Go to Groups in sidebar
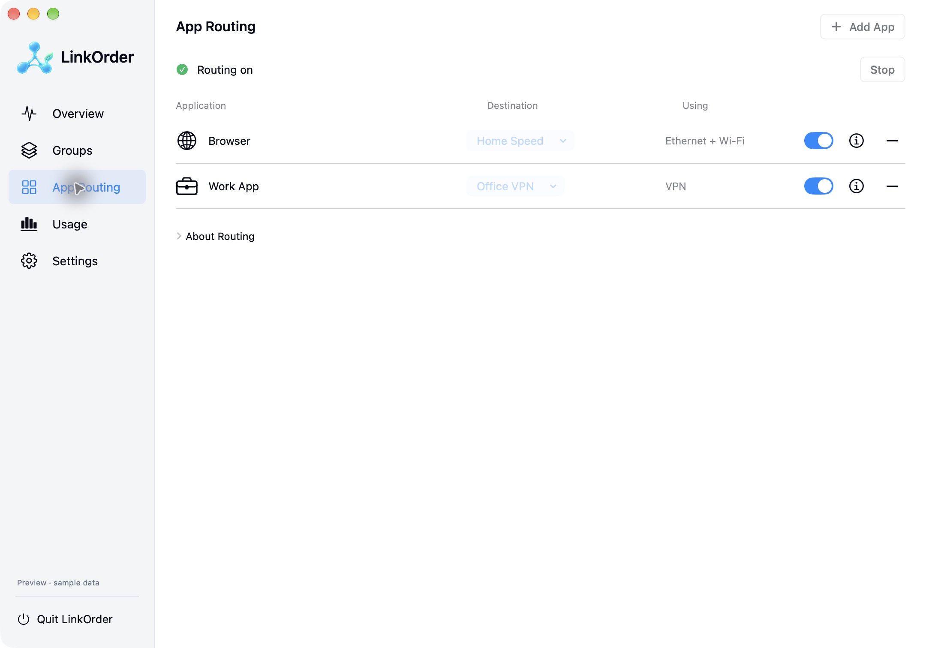Viewport: 926px width, 648px height. coord(77,150)
